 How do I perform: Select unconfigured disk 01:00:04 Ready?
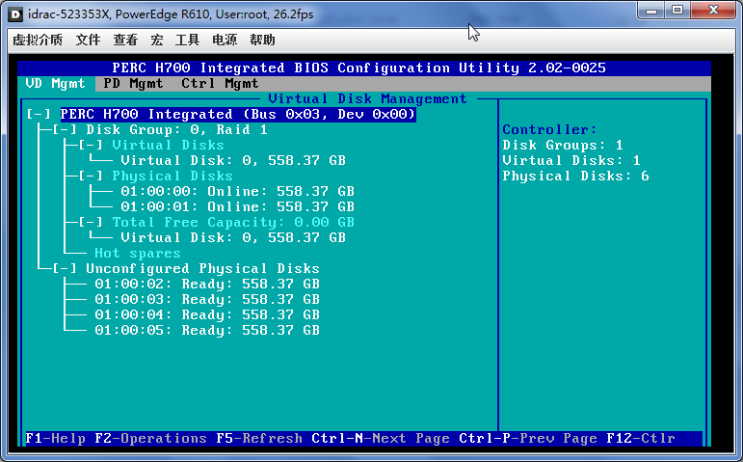pyautogui.click(x=207, y=315)
